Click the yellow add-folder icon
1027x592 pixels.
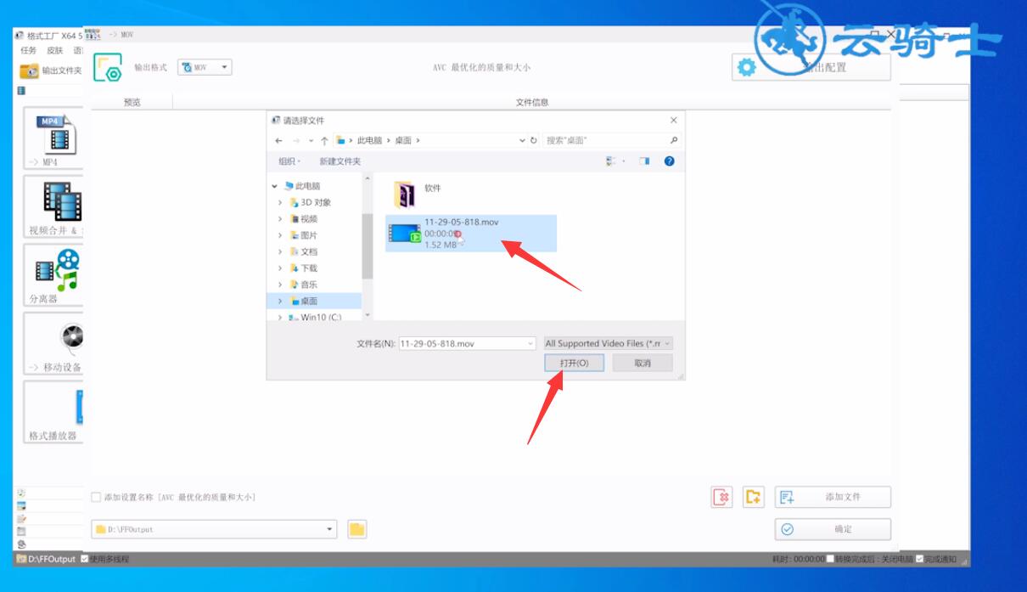(754, 497)
